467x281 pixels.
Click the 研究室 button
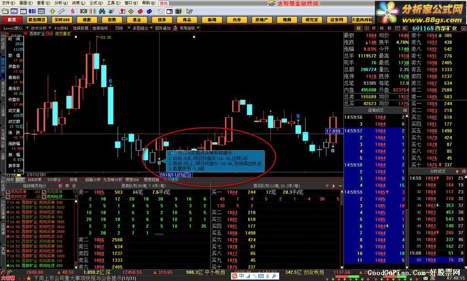pyautogui.click(x=312, y=20)
